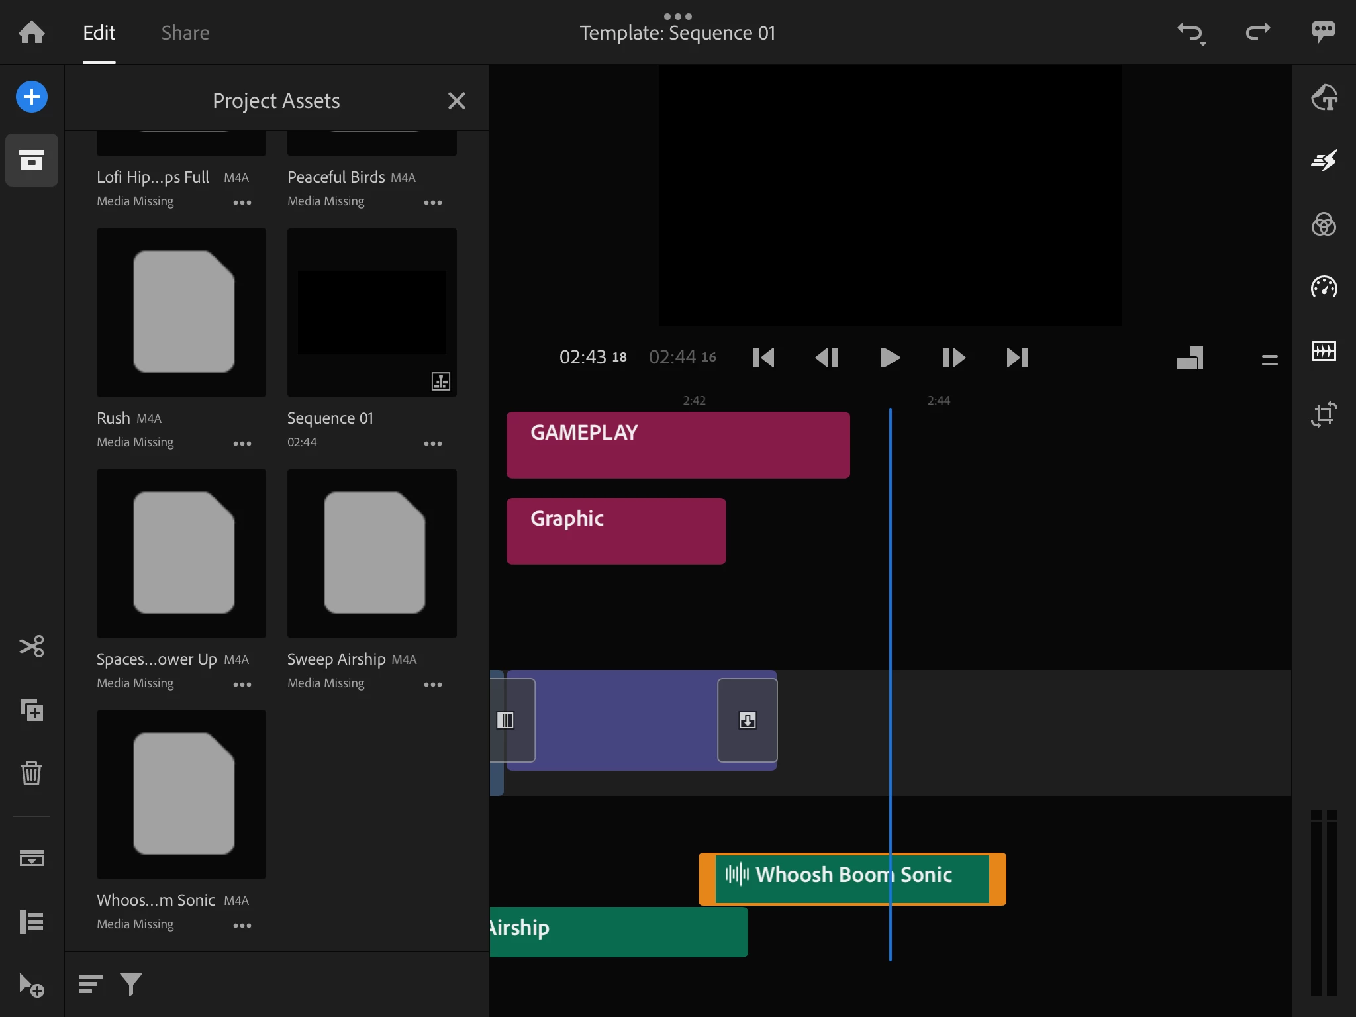The width and height of the screenshot is (1356, 1017).
Task: Open the Audio panel icon
Action: 1324,350
